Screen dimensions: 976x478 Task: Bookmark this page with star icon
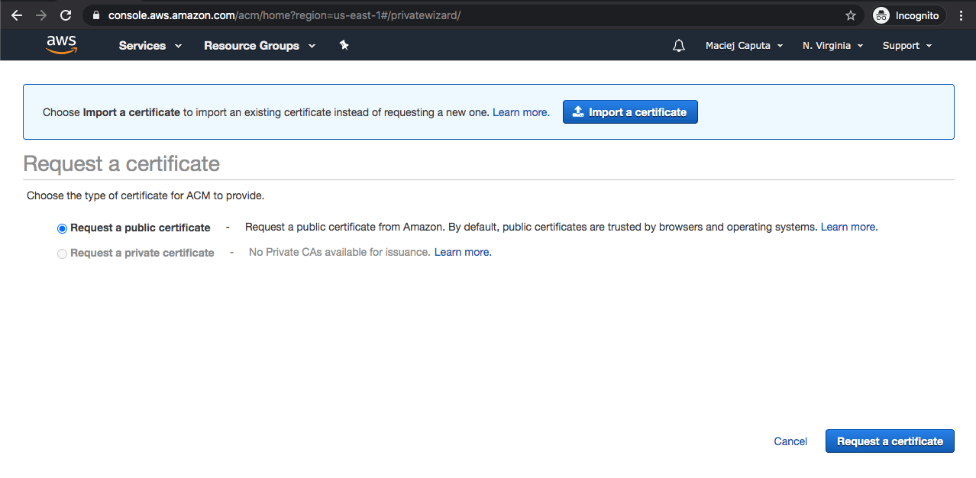850,15
